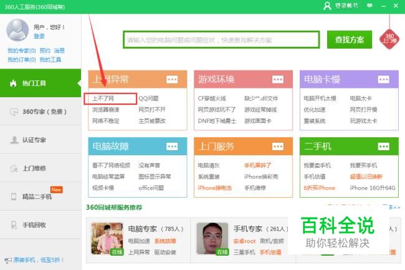This screenshot has width=405, height=270.
Task: Choose 电脑清灰 service
Action: pyautogui.click(x=209, y=165)
